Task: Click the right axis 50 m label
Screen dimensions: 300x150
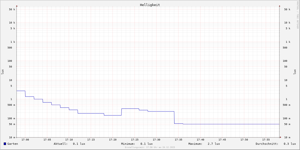Action: (x=287, y=124)
